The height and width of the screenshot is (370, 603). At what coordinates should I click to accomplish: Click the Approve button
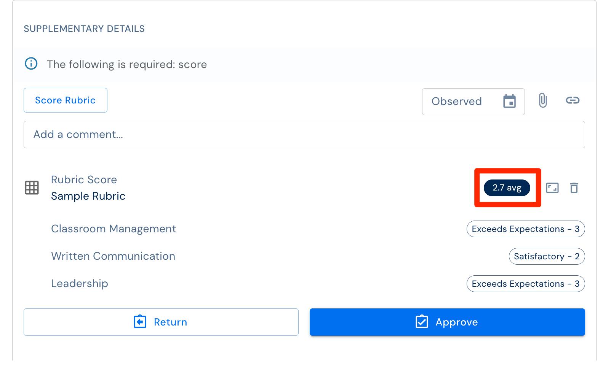coord(447,322)
